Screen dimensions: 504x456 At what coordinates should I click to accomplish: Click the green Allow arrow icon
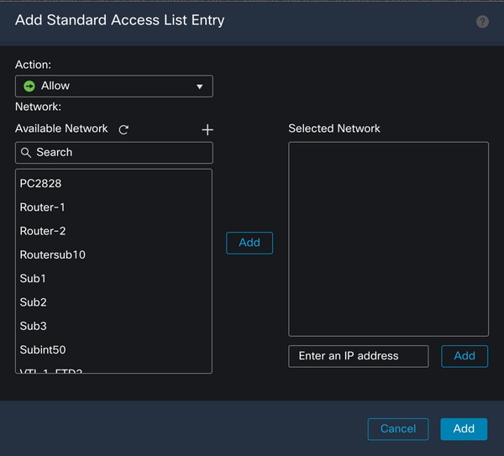click(x=29, y=86)
